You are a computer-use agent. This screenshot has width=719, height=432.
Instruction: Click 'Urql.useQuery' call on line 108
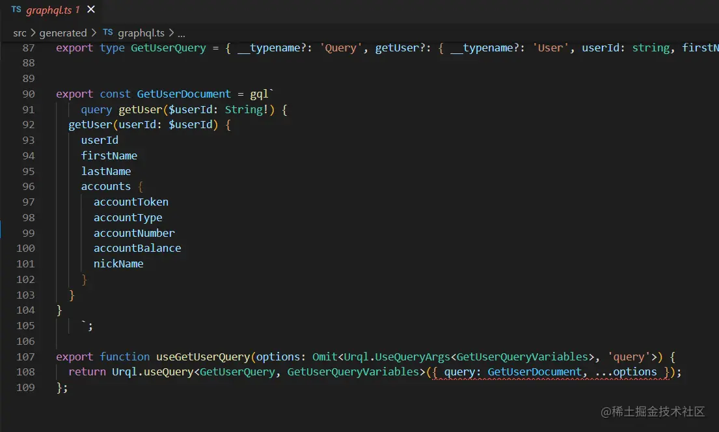pos(153,372)
